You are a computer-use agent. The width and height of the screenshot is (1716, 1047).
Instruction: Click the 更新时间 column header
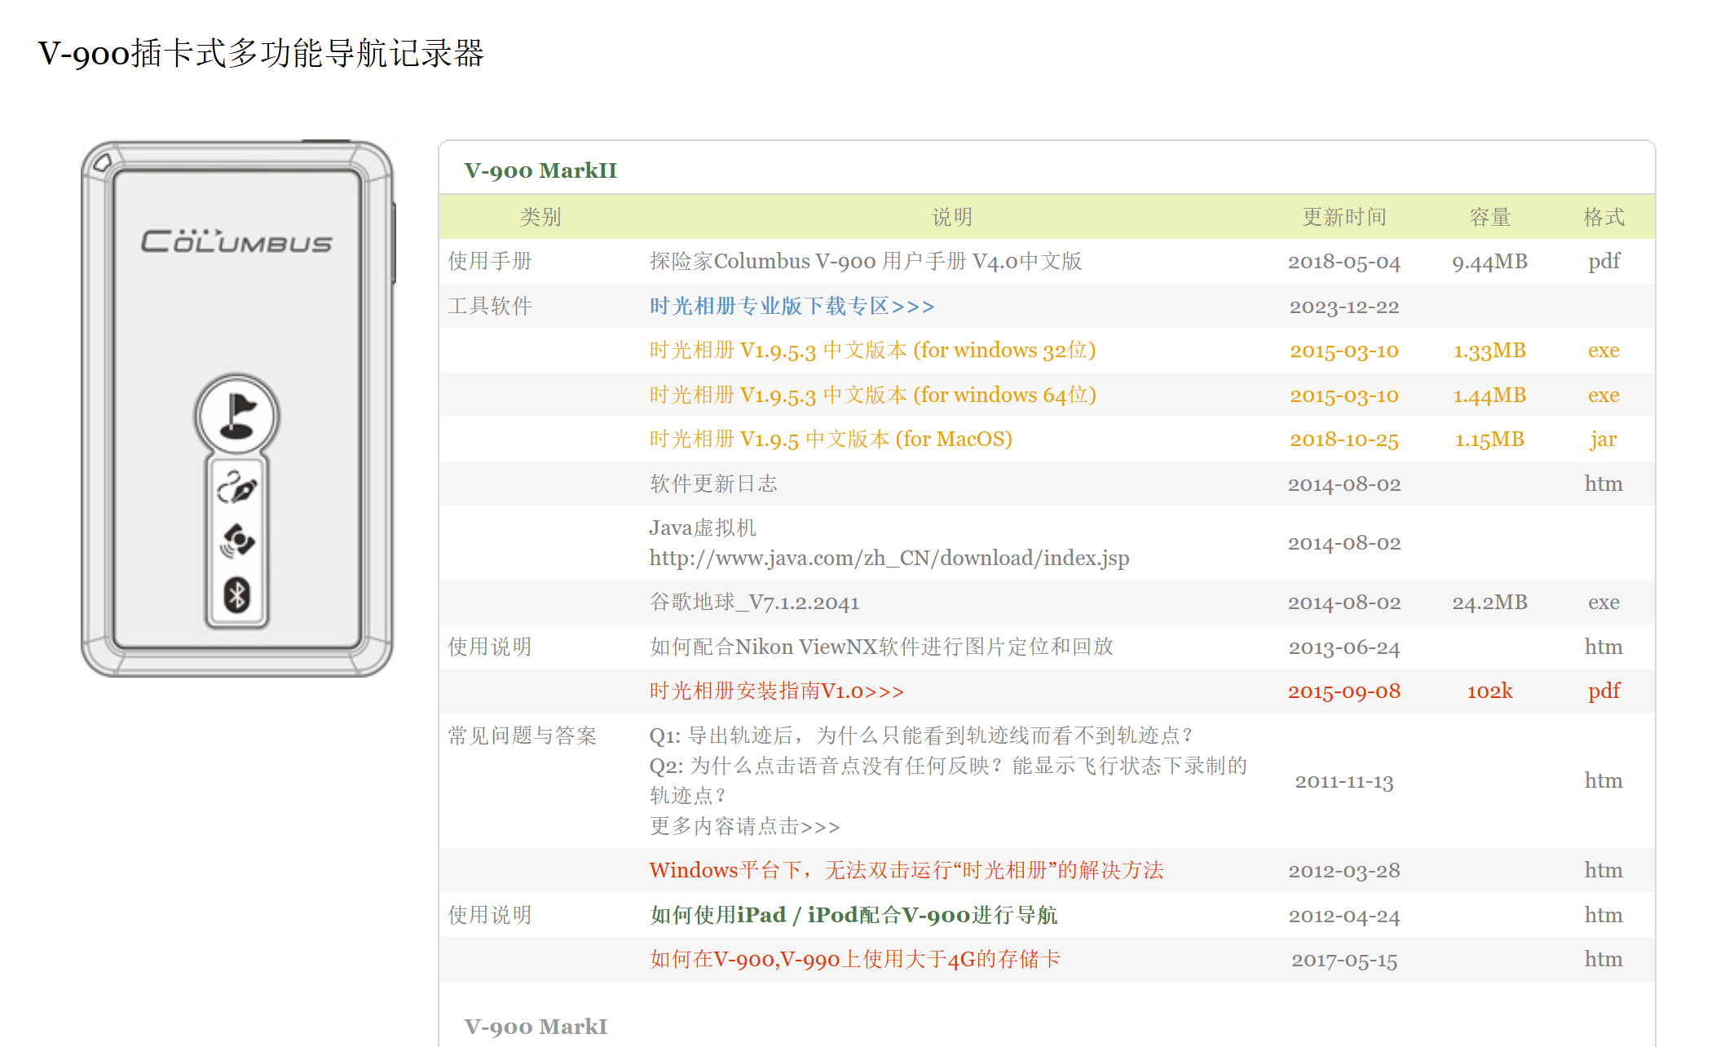(1344, 217)
